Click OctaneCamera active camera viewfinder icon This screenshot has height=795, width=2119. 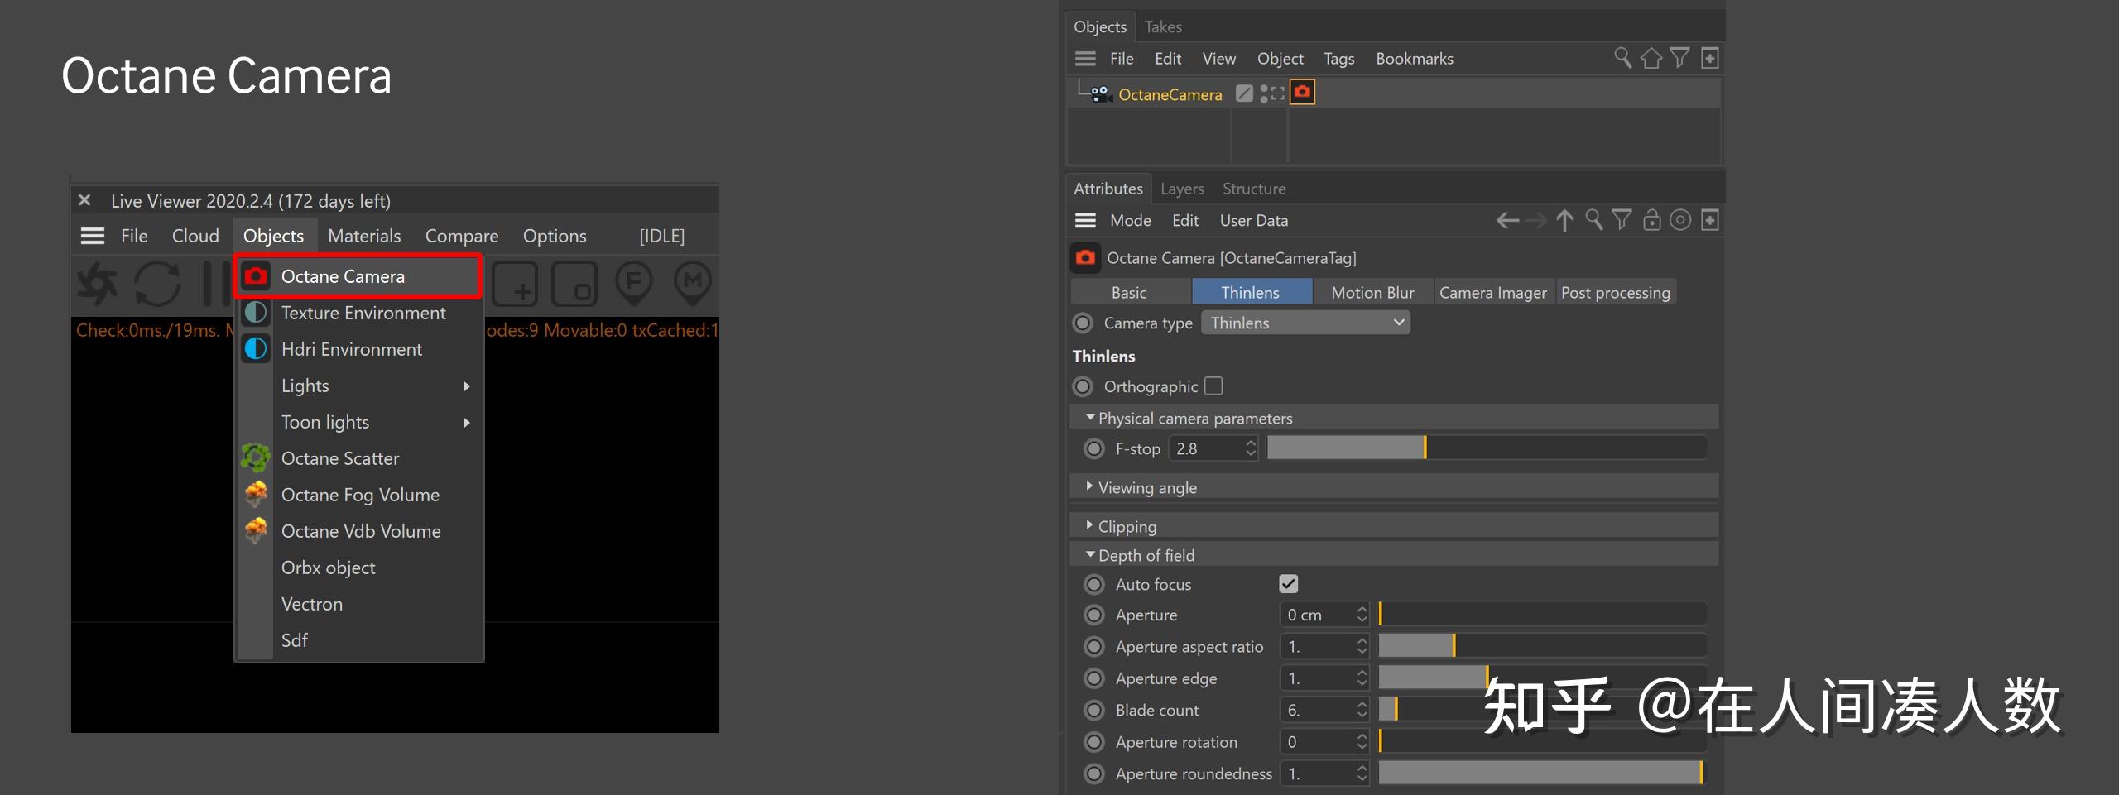pos(1278,93)
